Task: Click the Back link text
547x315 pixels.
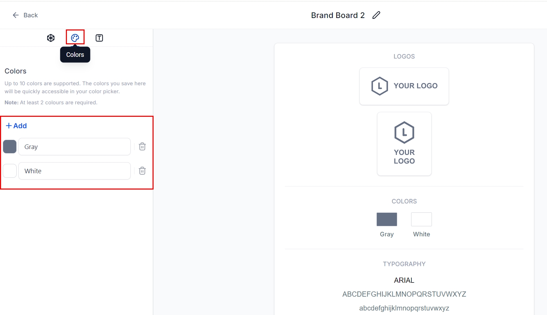Action: tap(31, 15)
